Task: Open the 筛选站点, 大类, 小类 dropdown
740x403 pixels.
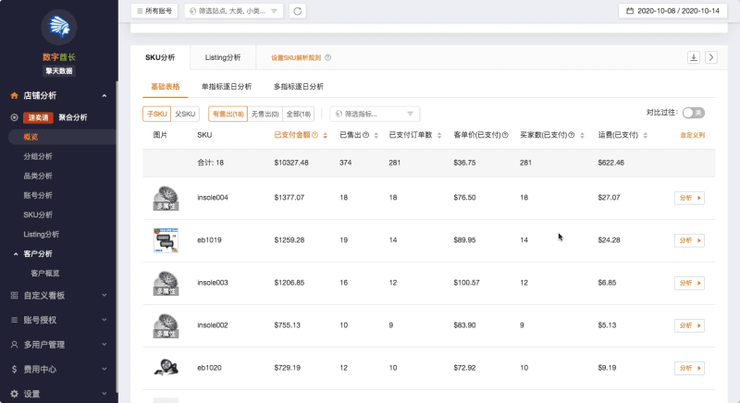Action: pos(234,11)
